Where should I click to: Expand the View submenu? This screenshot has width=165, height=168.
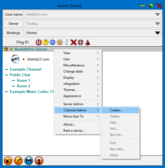[78, 53]
